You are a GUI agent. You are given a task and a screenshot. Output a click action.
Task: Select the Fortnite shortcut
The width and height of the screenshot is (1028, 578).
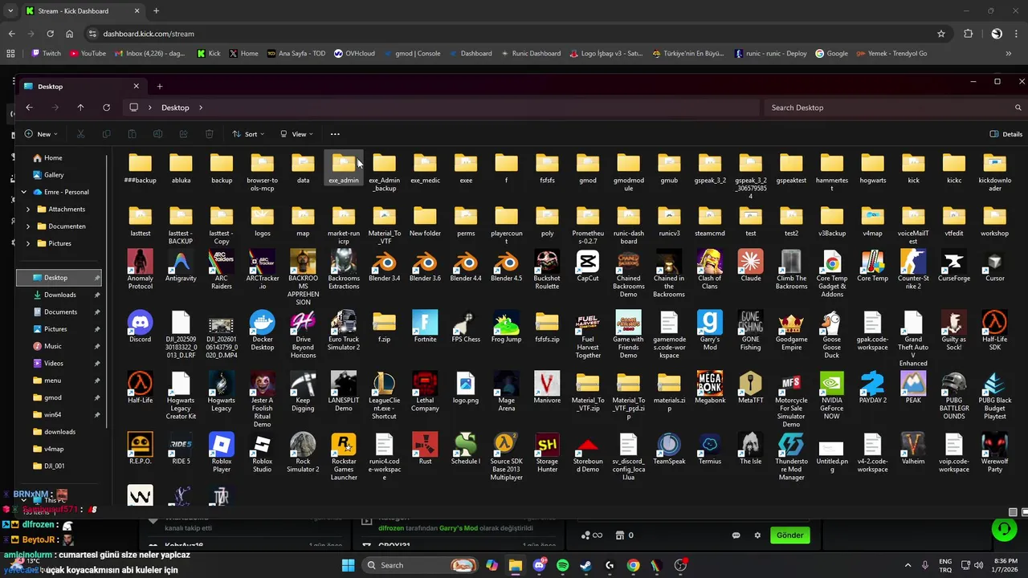pyautogui.click(x=425, y=328)
